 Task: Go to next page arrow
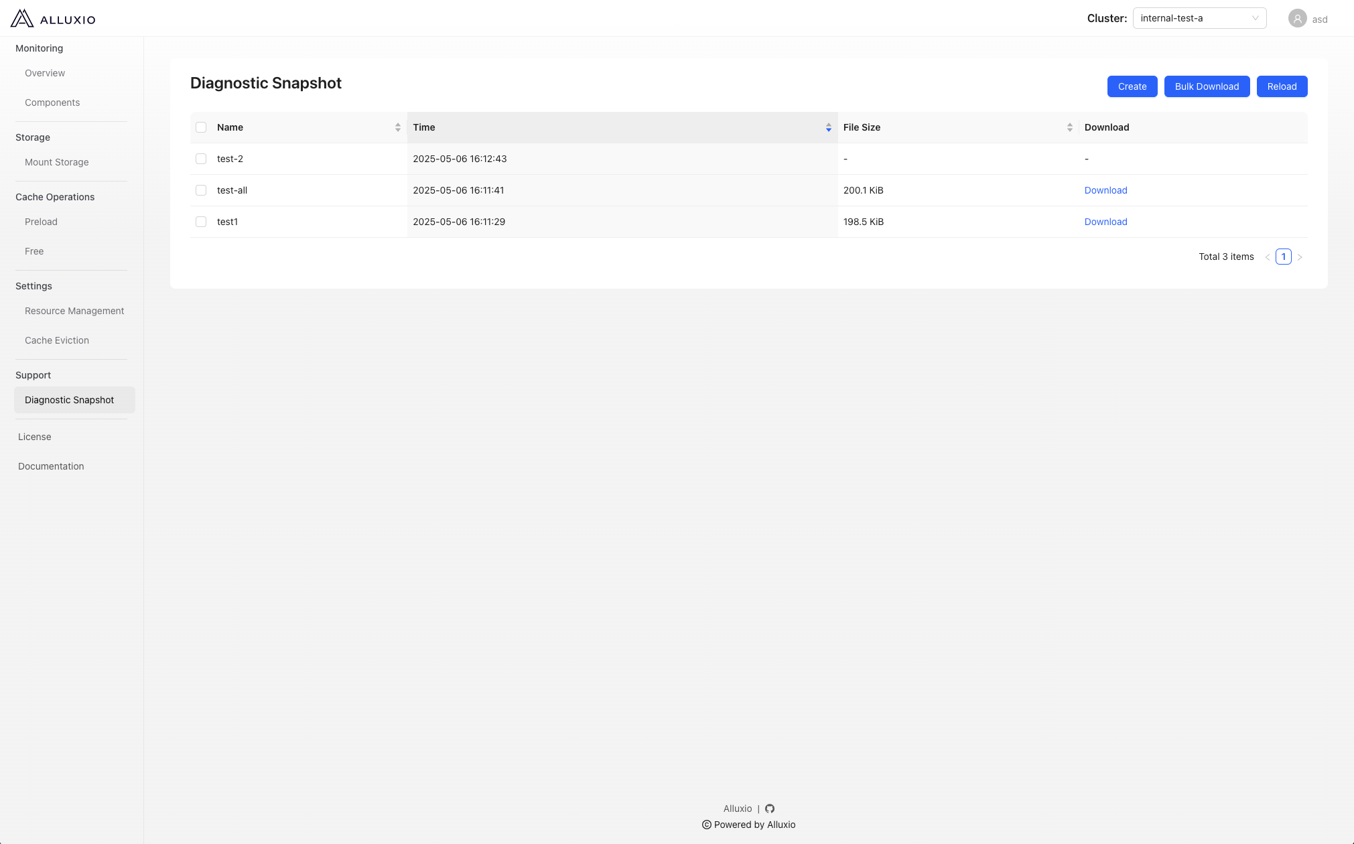[1300, 257]
